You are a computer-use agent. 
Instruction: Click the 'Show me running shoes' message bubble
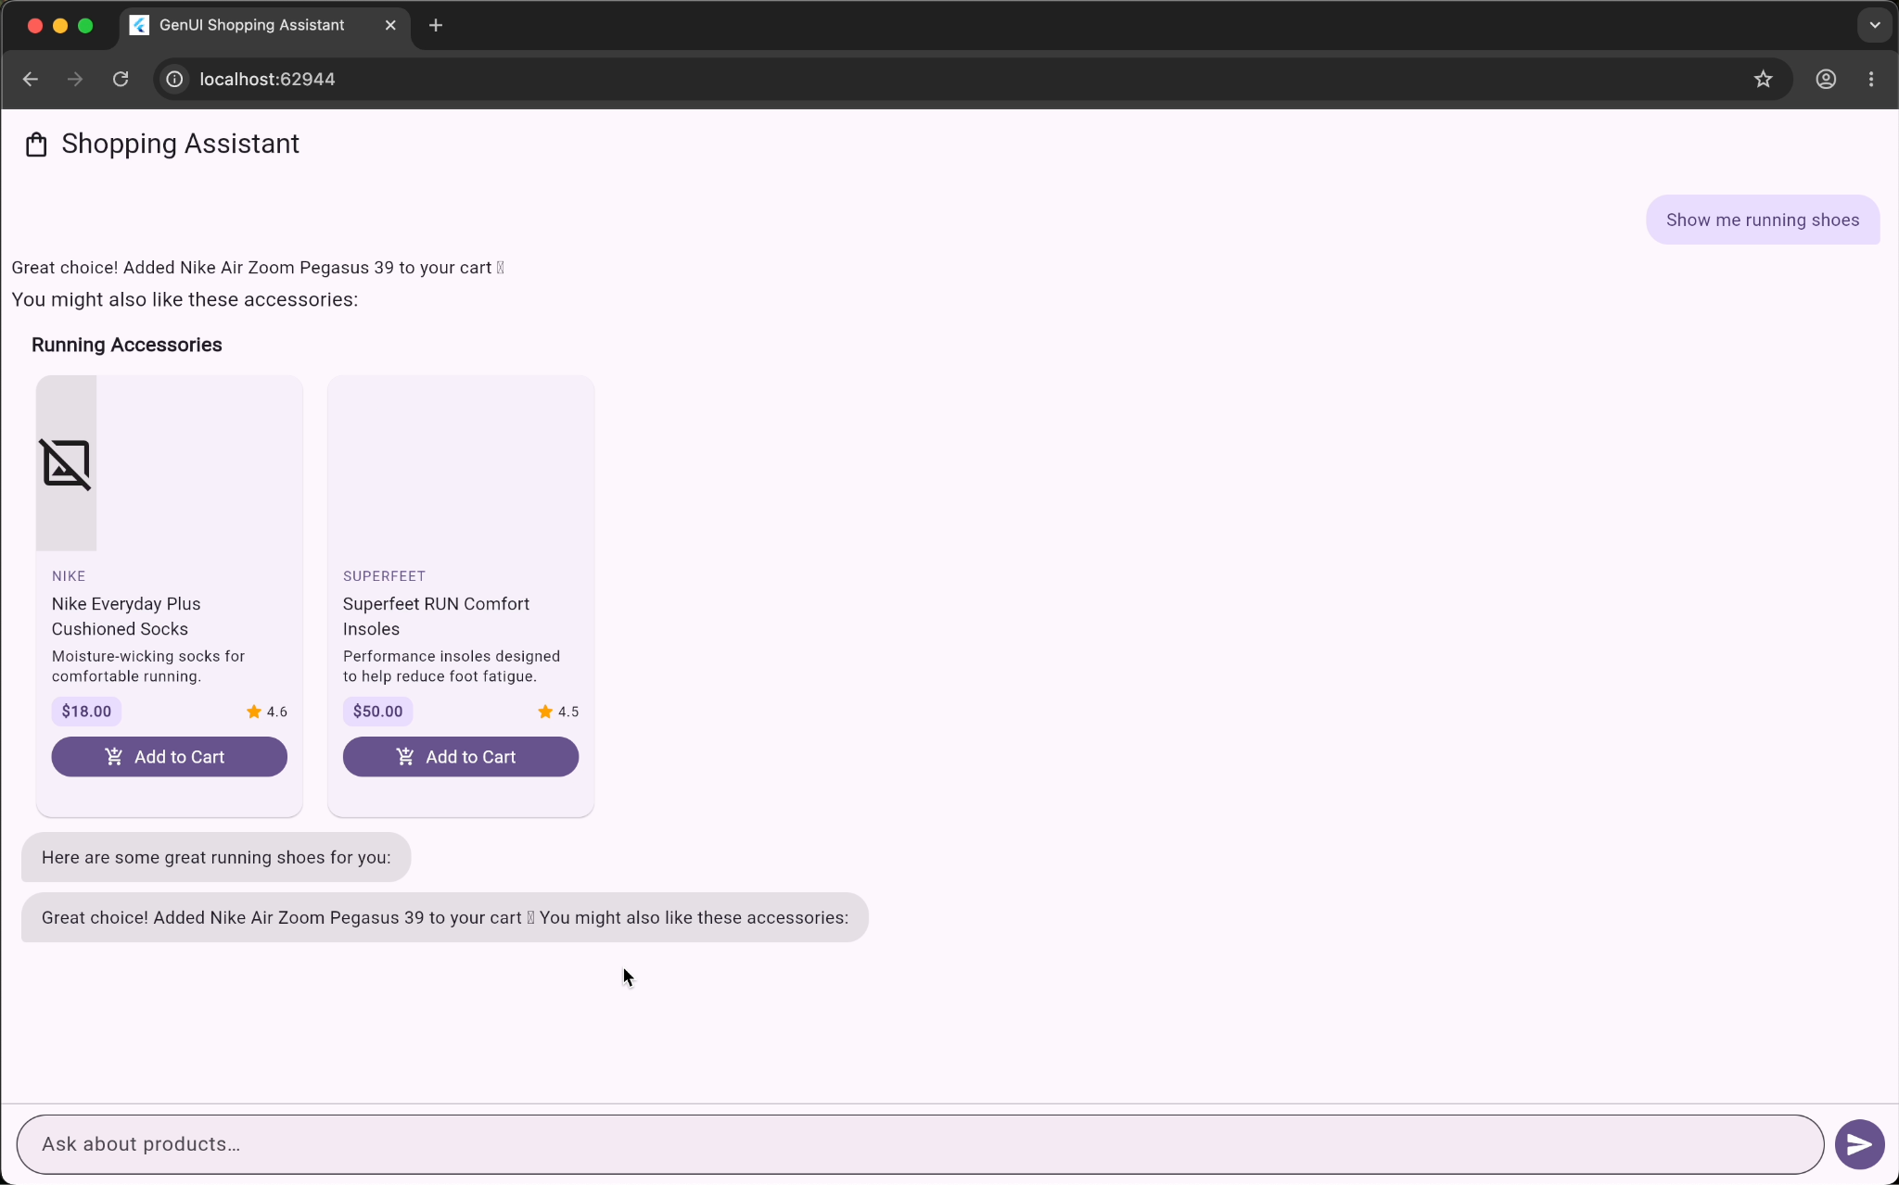[1762, 220]
